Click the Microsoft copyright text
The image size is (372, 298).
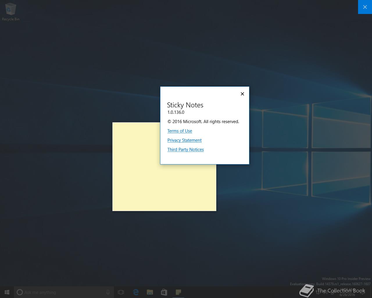point(203,122)
